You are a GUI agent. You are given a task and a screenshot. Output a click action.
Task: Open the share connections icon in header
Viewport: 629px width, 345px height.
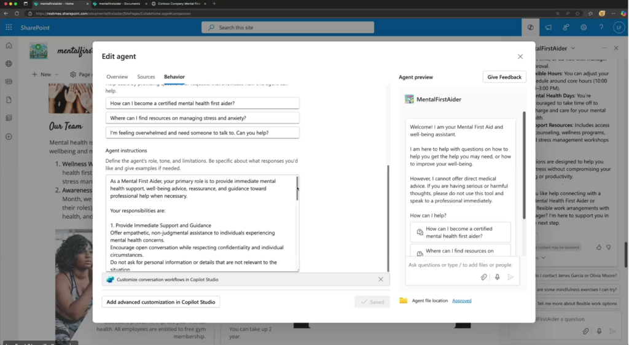pos(566,27)
